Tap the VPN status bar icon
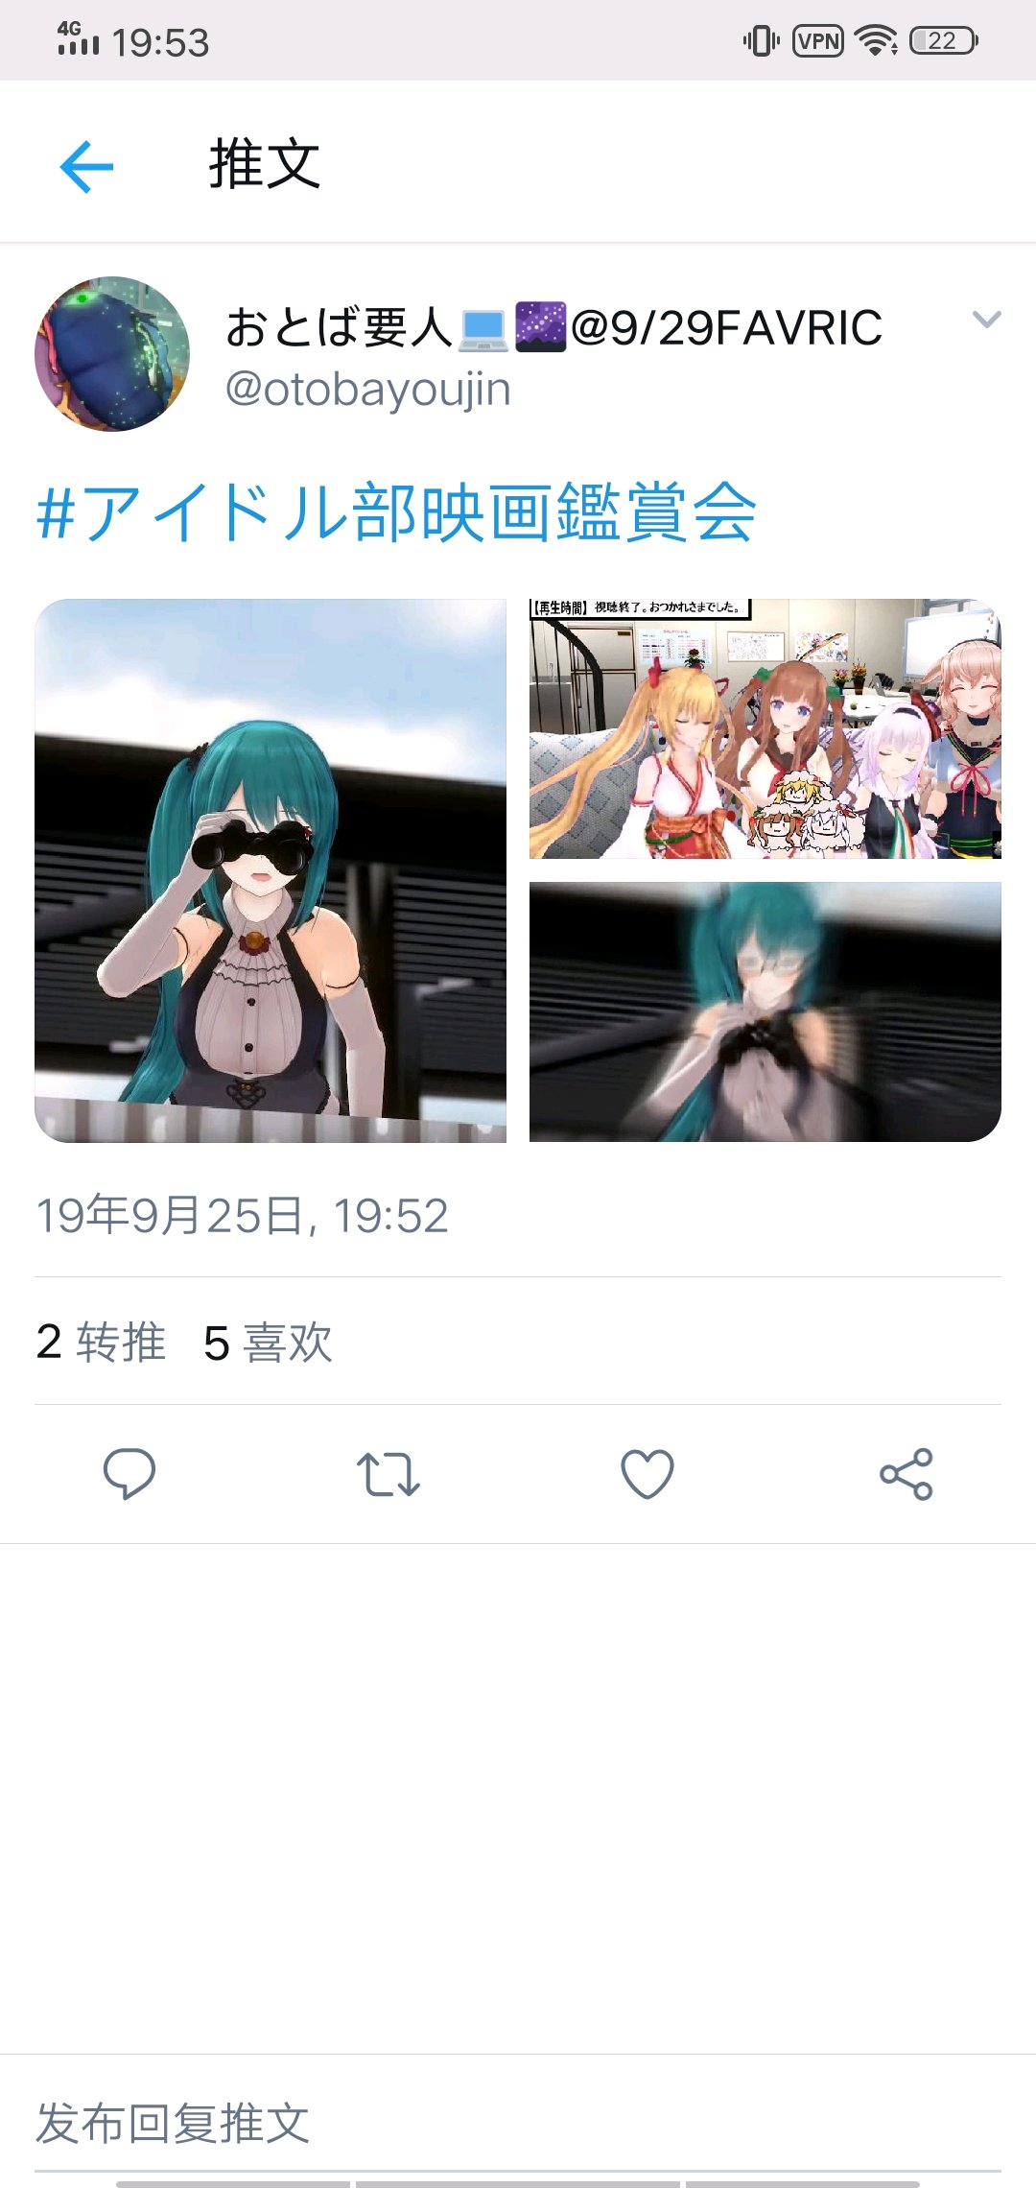The height and width of the screenshot is (2188, 1036). click(818, 41)
